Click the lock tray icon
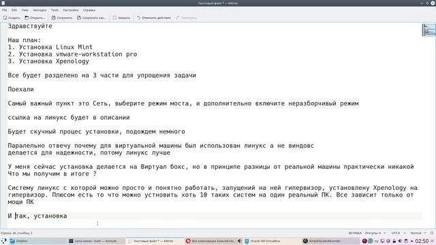This screenshot has height=245, width=436. 394,241
